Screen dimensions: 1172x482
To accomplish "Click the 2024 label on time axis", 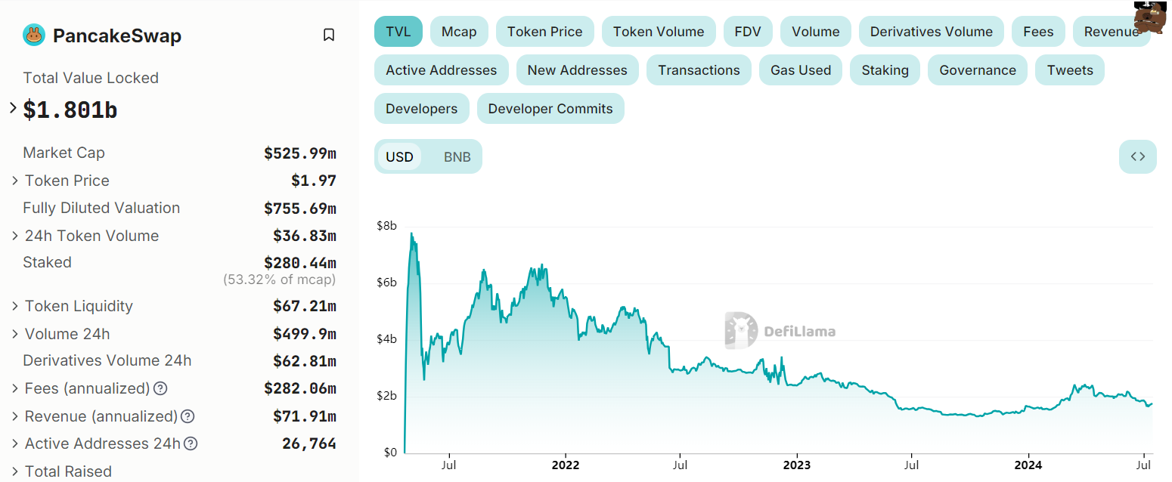I will click(1028, 464).
